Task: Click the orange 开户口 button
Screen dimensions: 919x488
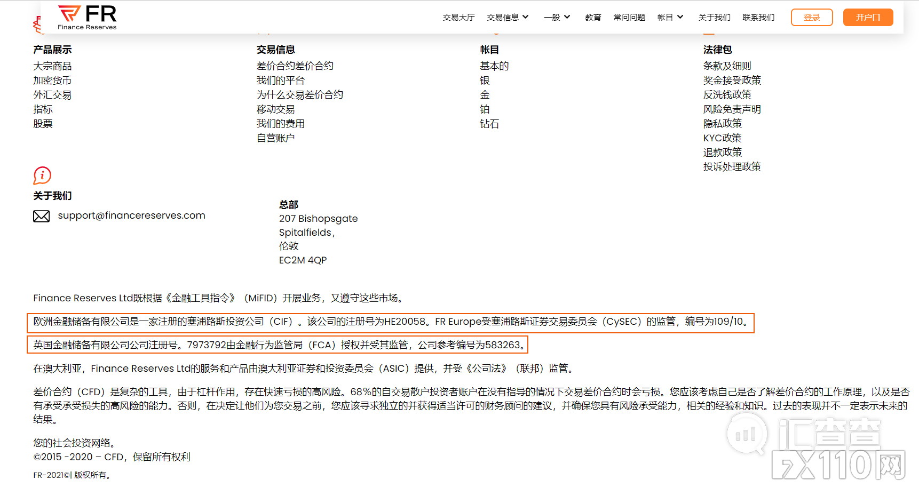Action: [868, 18]
